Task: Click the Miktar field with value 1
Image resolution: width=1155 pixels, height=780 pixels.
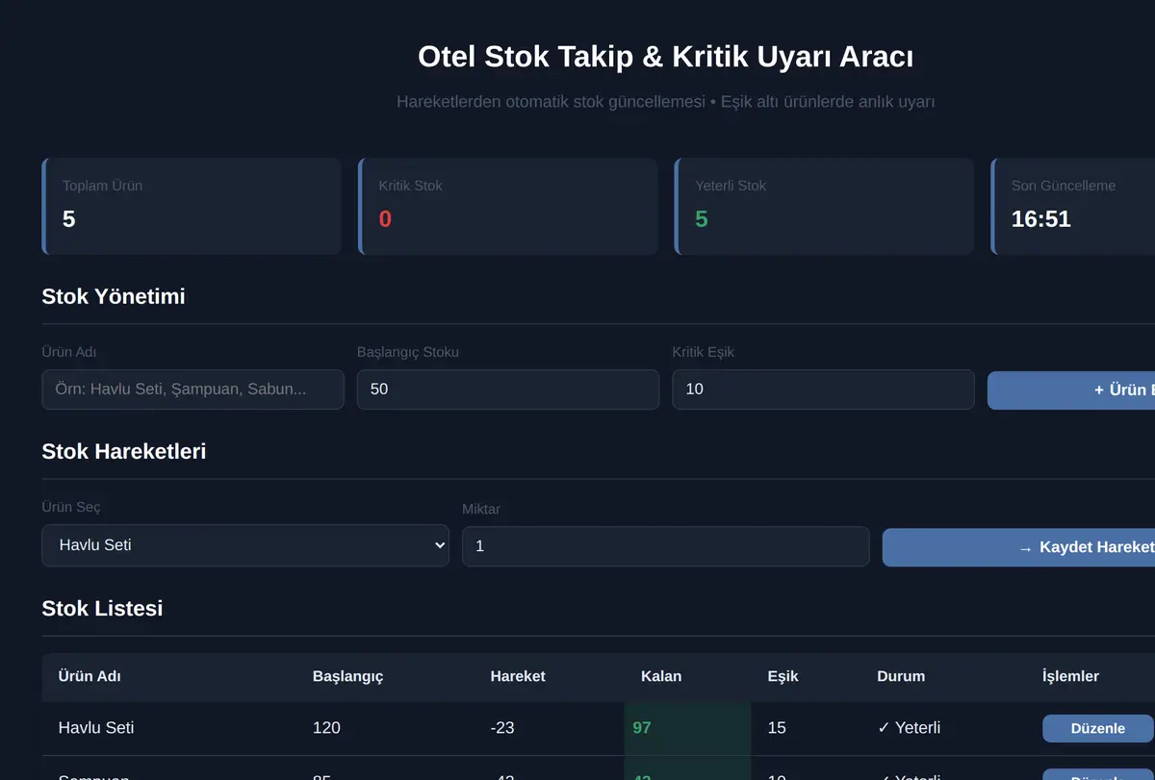Action: (x=666, y=546)
